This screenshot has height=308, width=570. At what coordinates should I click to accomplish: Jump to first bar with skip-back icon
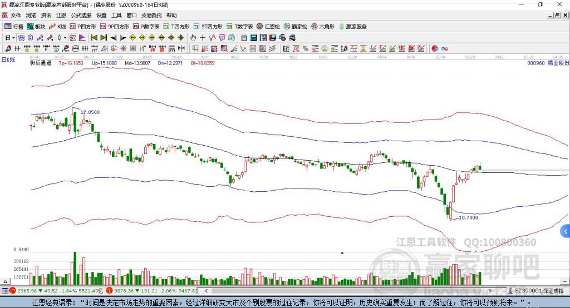tap(94, 38)
